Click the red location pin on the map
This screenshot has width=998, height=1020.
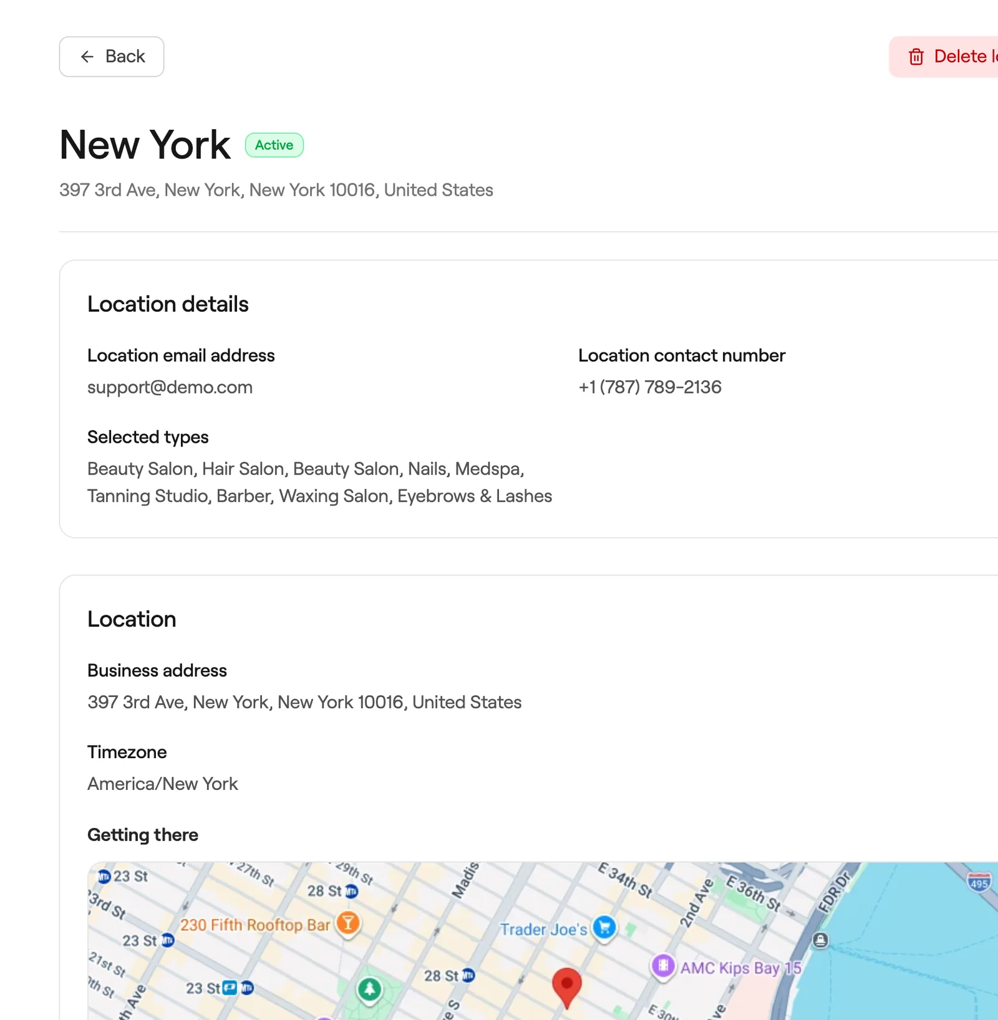tap(567, 988)
